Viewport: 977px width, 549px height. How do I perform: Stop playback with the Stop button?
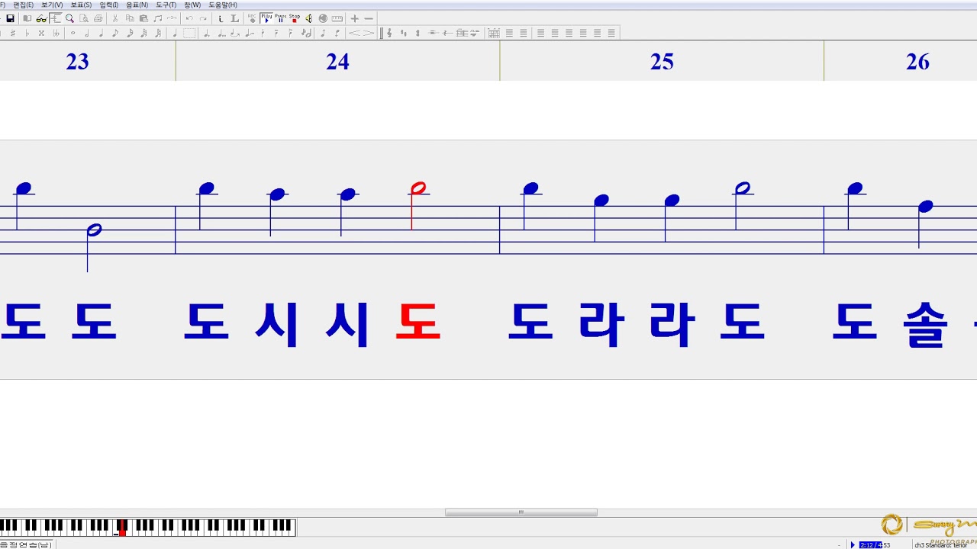(x=295, y=18)
